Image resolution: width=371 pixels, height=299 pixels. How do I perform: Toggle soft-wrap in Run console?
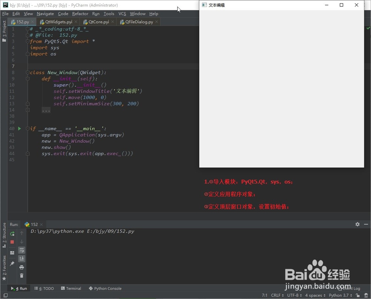(x=22, y=250)
